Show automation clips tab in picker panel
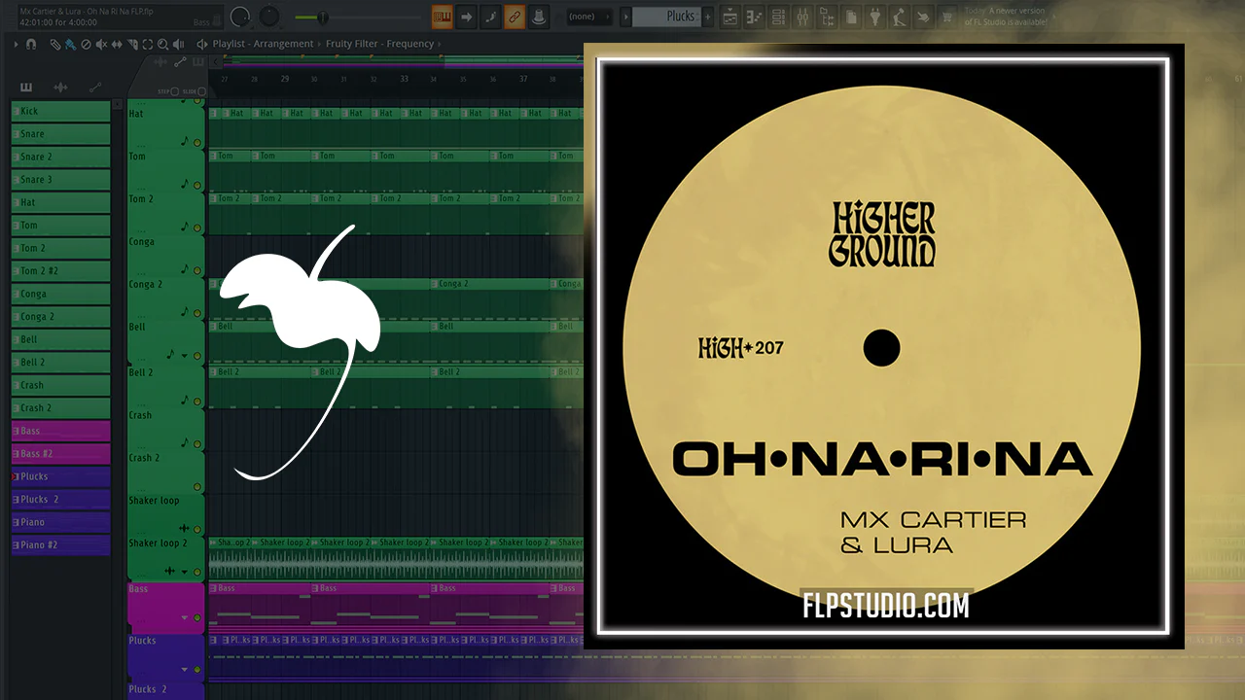Image resolution: width=1245 pixels, height=700 pixels. click(95, 87)
